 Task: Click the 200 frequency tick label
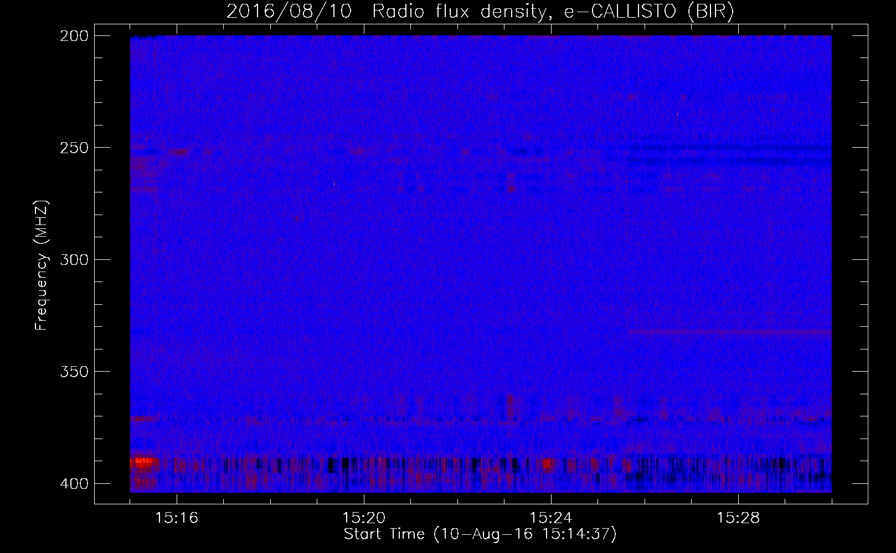tap(74, 36)
